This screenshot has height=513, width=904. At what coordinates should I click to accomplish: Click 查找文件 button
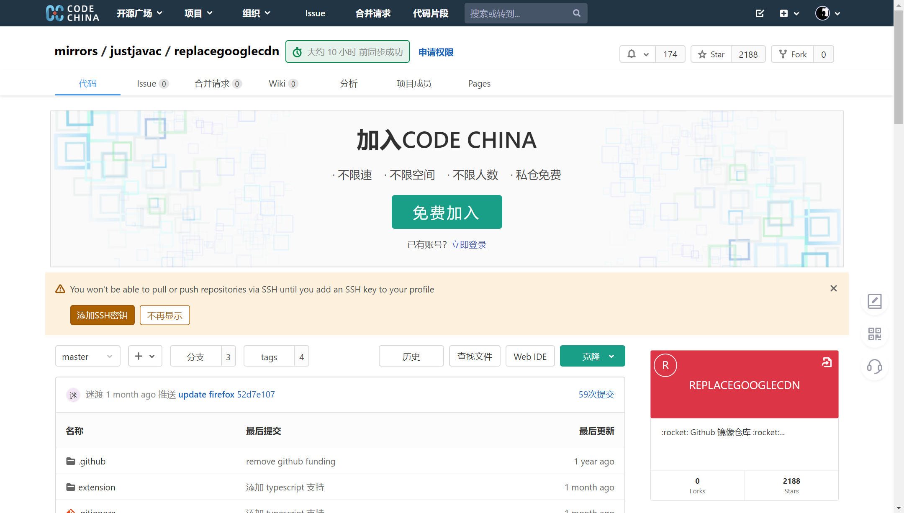point(475,356)
